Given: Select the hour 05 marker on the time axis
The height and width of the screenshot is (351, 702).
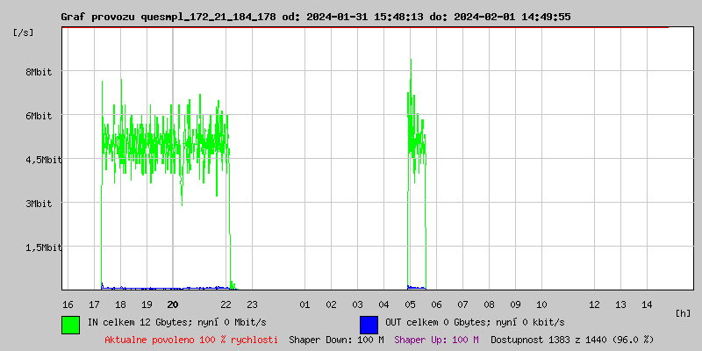Looking at the screenshot, I should coord(410,304).
